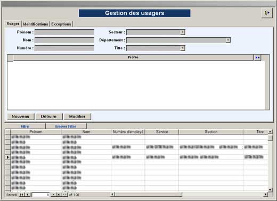The width and height of the screenshot is (277, 201).
Task: Open the Titre dropdown
Action: [x=182, y=48]
